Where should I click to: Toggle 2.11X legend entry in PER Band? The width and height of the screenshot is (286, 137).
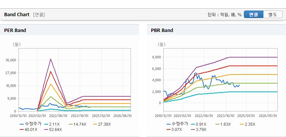52,124
